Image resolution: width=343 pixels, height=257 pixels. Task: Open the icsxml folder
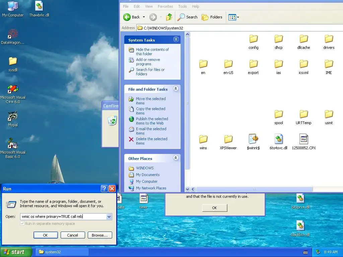(303, 67)
